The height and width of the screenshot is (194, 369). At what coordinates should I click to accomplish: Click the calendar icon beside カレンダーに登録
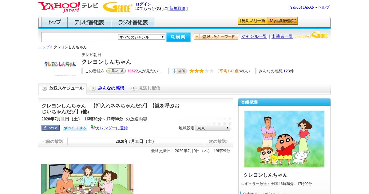93,128
